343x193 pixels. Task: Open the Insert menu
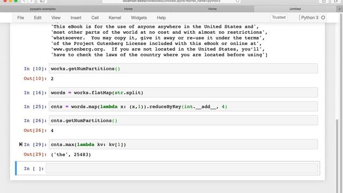click(x=76, y=18)
